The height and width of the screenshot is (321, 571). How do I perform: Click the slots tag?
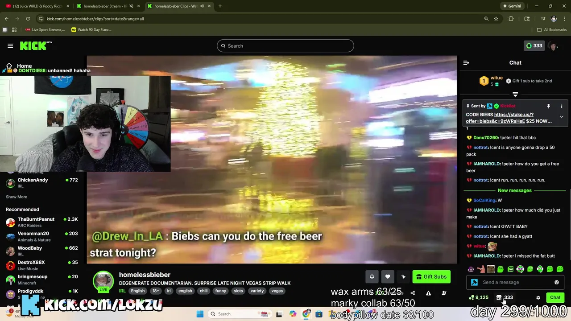pyautogui.click(x=238, y=291)
